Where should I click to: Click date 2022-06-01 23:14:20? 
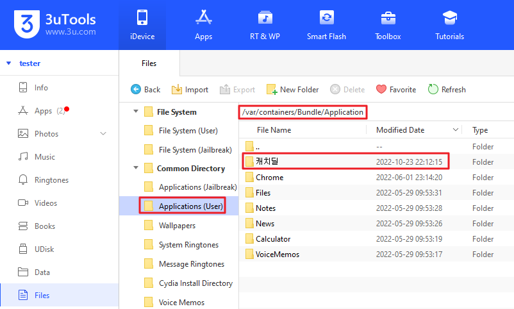pyautogui.click(x=409, y=178)
